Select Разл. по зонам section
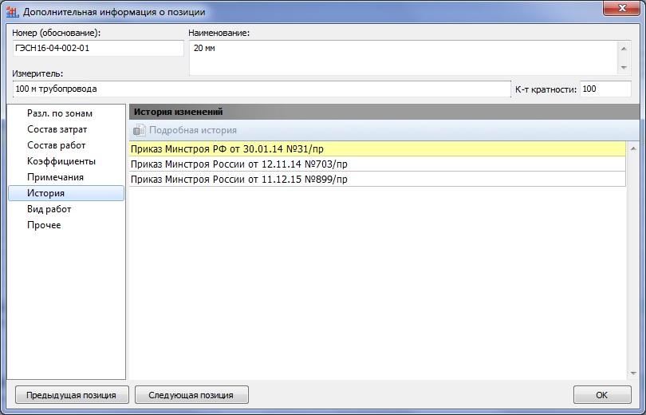This screenshot has width=646, height=415. [66, 113]
